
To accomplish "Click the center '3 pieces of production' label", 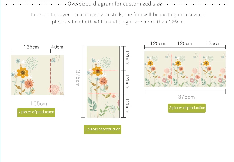I will point(102,130).
